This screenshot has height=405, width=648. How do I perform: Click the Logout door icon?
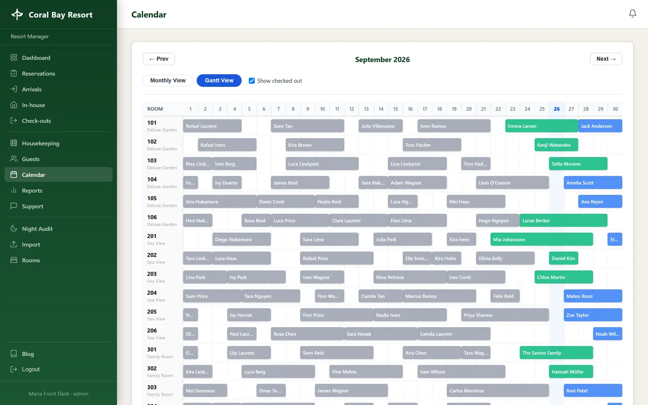[x=13, y=369]
